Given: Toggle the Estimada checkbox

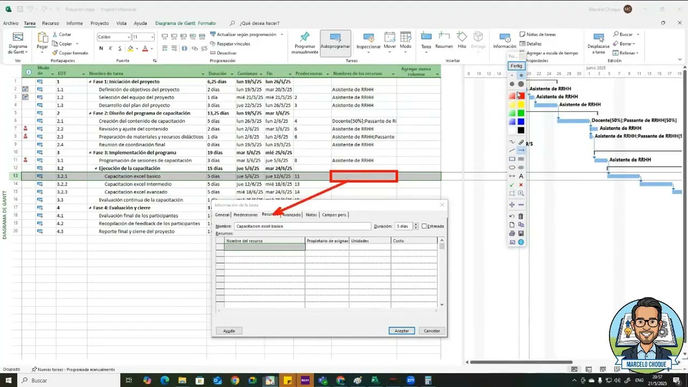Looking at the screenshot, I should pos(424,226).
